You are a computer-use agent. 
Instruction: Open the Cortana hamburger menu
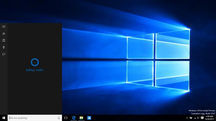pyautogui.click(x=4, y=27)
